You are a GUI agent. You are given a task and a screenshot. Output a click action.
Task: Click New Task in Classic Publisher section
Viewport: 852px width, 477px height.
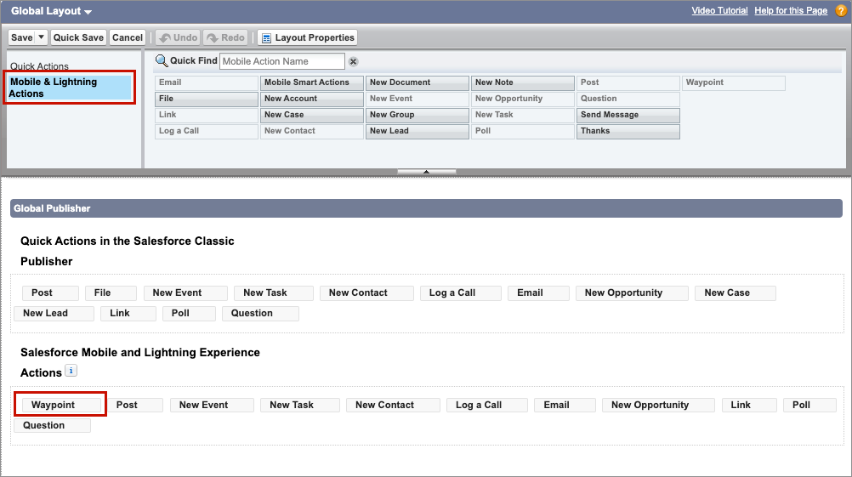pos(273,292)
